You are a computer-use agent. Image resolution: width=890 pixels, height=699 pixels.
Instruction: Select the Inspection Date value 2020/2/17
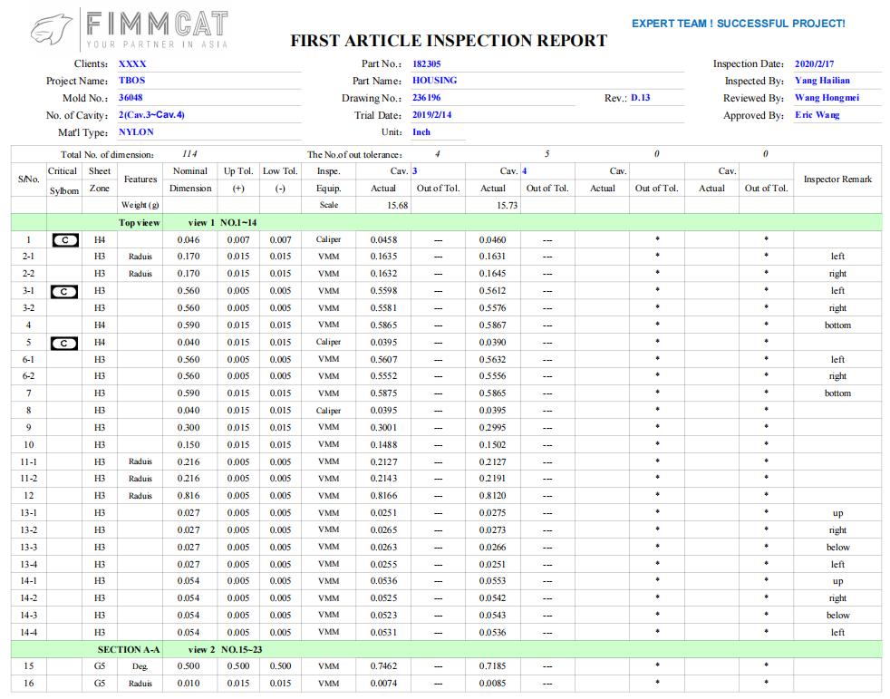[814, 63]
